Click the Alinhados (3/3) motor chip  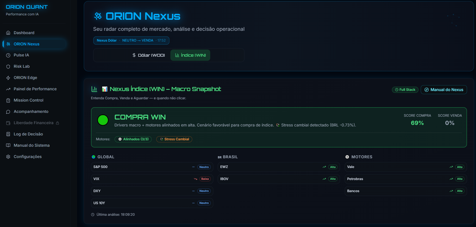coord(133,139)
